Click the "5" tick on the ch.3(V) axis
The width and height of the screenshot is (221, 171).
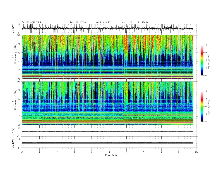click(x=19, y=128)
